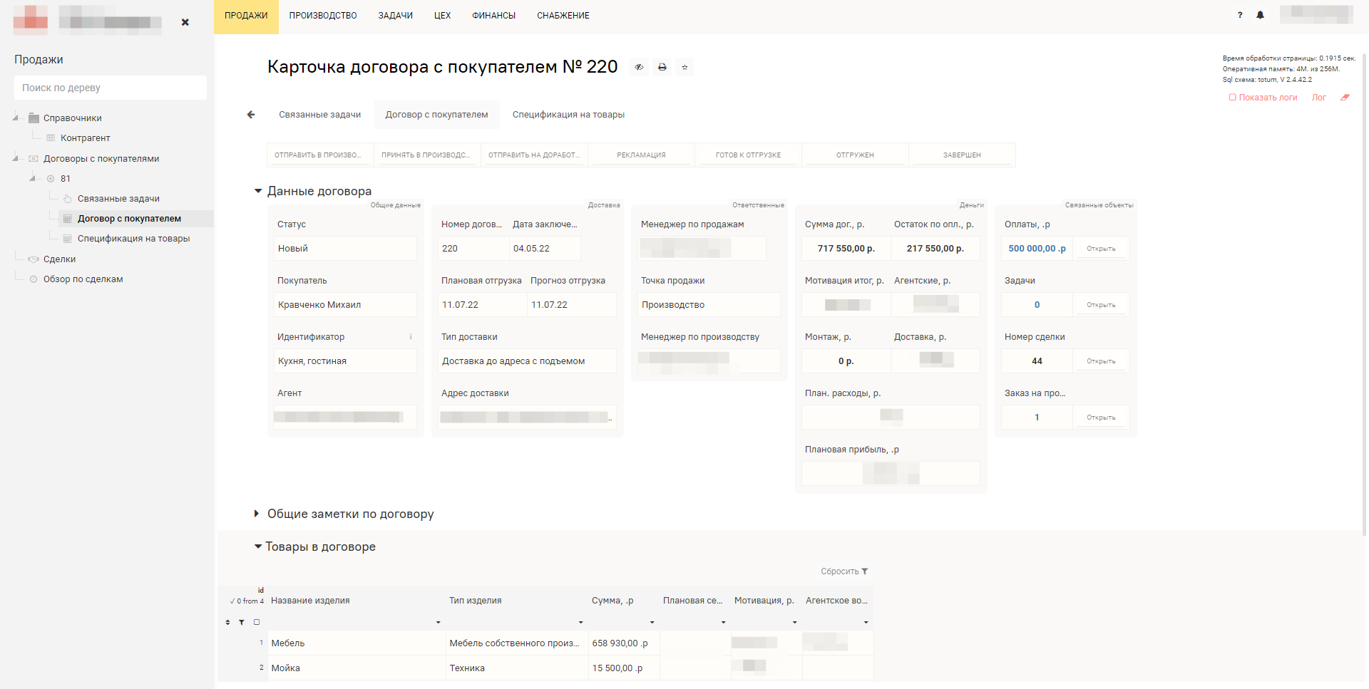Image resolution: width=1369 pixels, height=689 pixels.
Task: Select the ПРОДАЖИ top menu
Action: 246,16
